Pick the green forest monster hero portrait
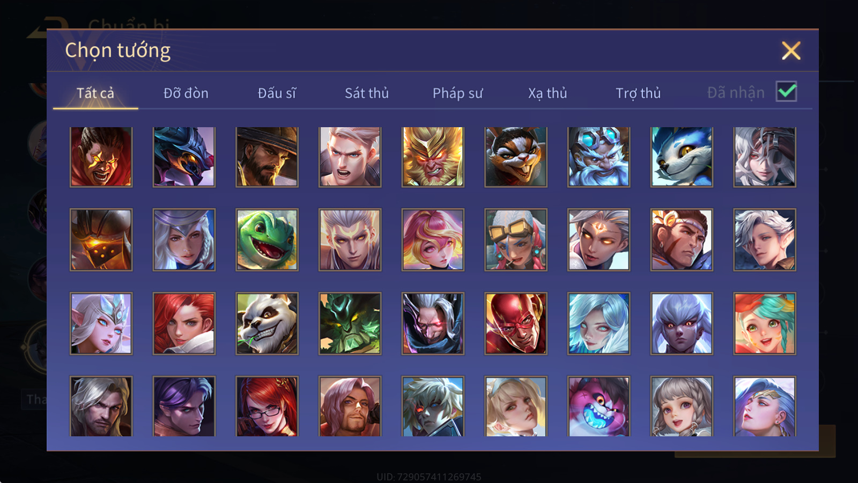858x483 pixels. [x=350, y=324]
